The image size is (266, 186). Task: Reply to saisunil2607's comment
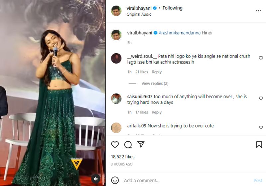click(157, 112)
